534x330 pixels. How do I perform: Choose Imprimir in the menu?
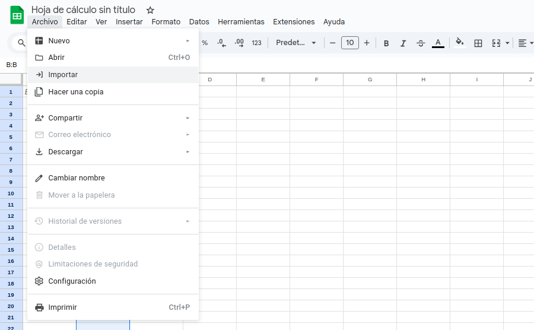coord(62,307)
